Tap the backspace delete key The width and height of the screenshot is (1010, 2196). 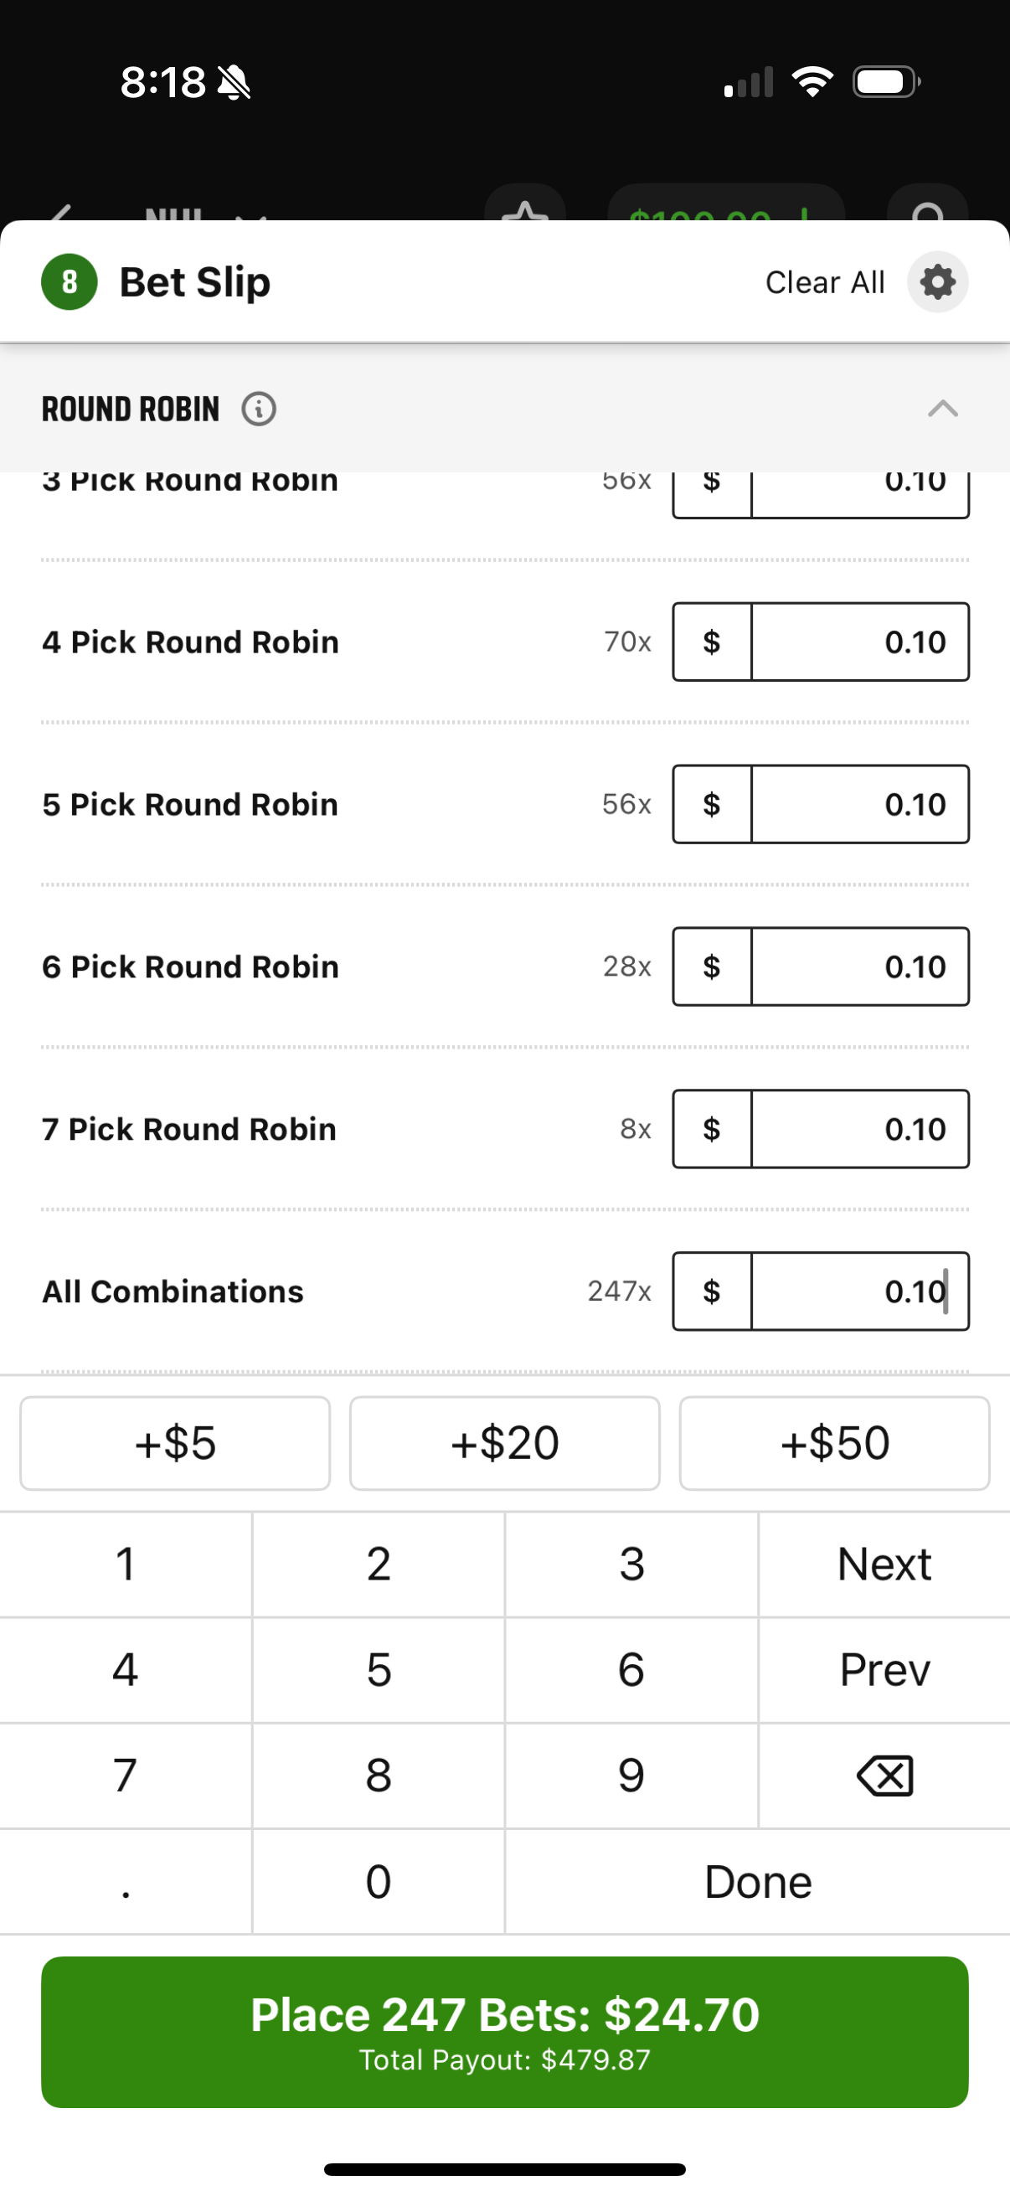coord(884,1776)
